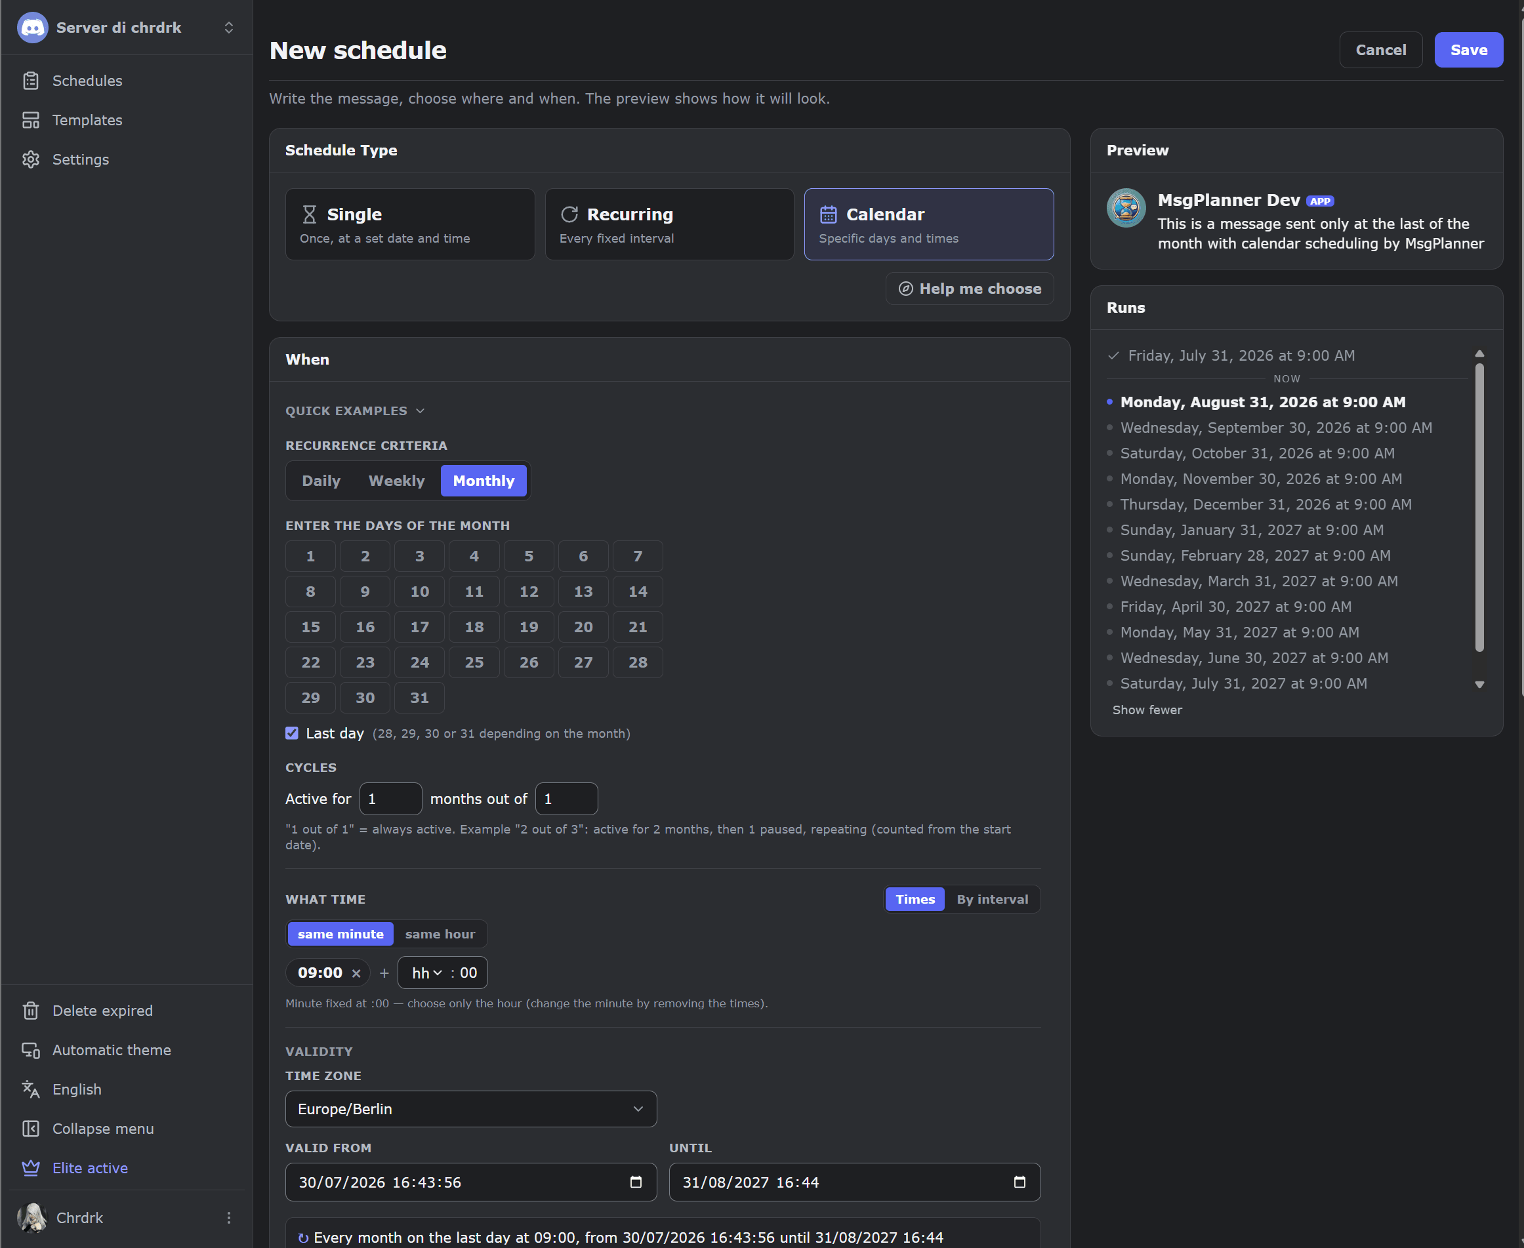The height and width of the screenshot is (1248, 1524).
Task: Open the hh hour dropdown
Action: coord(426,973)
